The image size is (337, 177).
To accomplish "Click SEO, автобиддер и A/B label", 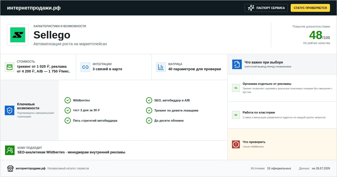I will tap(172, 100).
